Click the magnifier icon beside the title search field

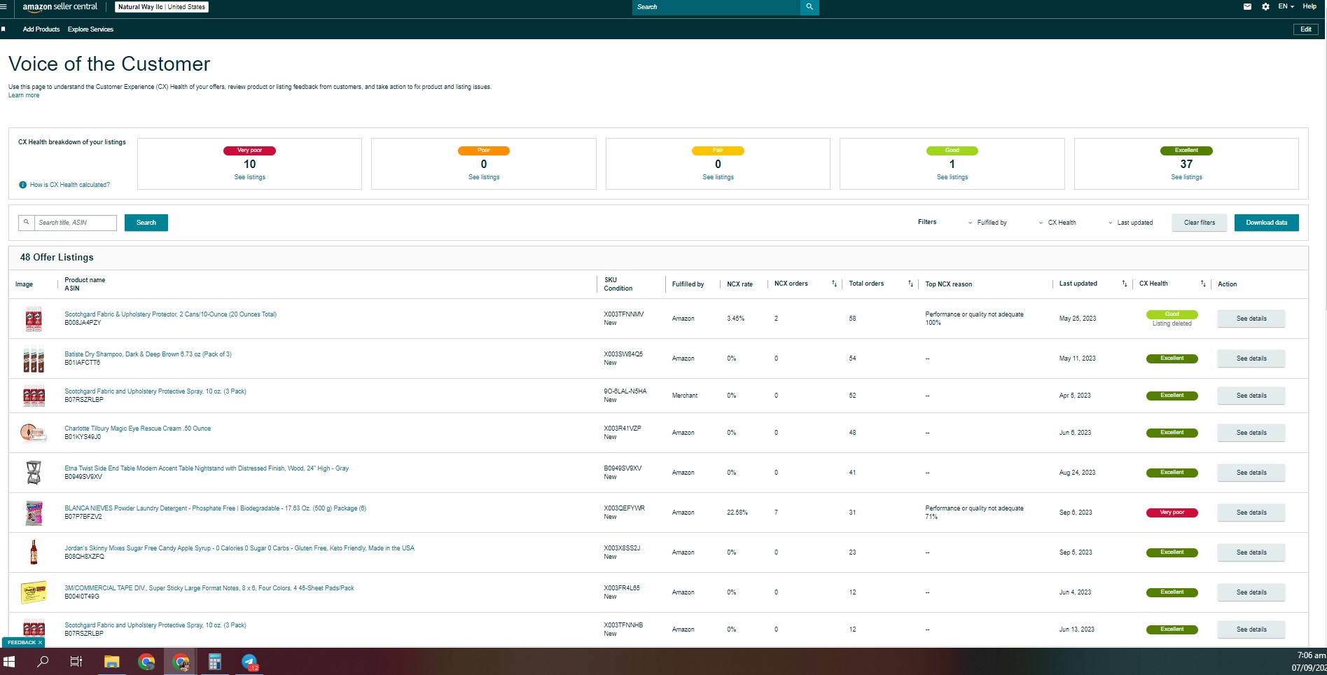pyautogui.click(x=27, y=223)
